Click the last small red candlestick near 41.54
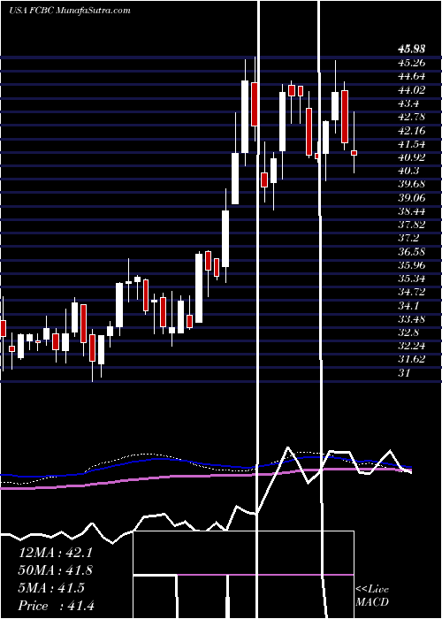Viewport: 442px width, 619px height. pyautogui.click(x=354, y=153)
